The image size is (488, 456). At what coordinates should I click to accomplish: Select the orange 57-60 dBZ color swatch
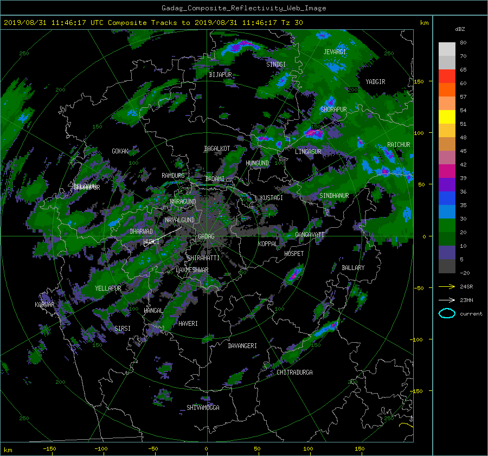click(447, 90)
